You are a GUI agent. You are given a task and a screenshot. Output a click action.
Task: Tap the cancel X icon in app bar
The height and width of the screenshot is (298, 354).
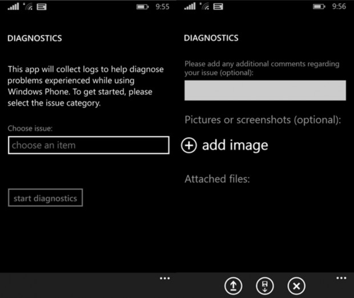pos(295,286)
